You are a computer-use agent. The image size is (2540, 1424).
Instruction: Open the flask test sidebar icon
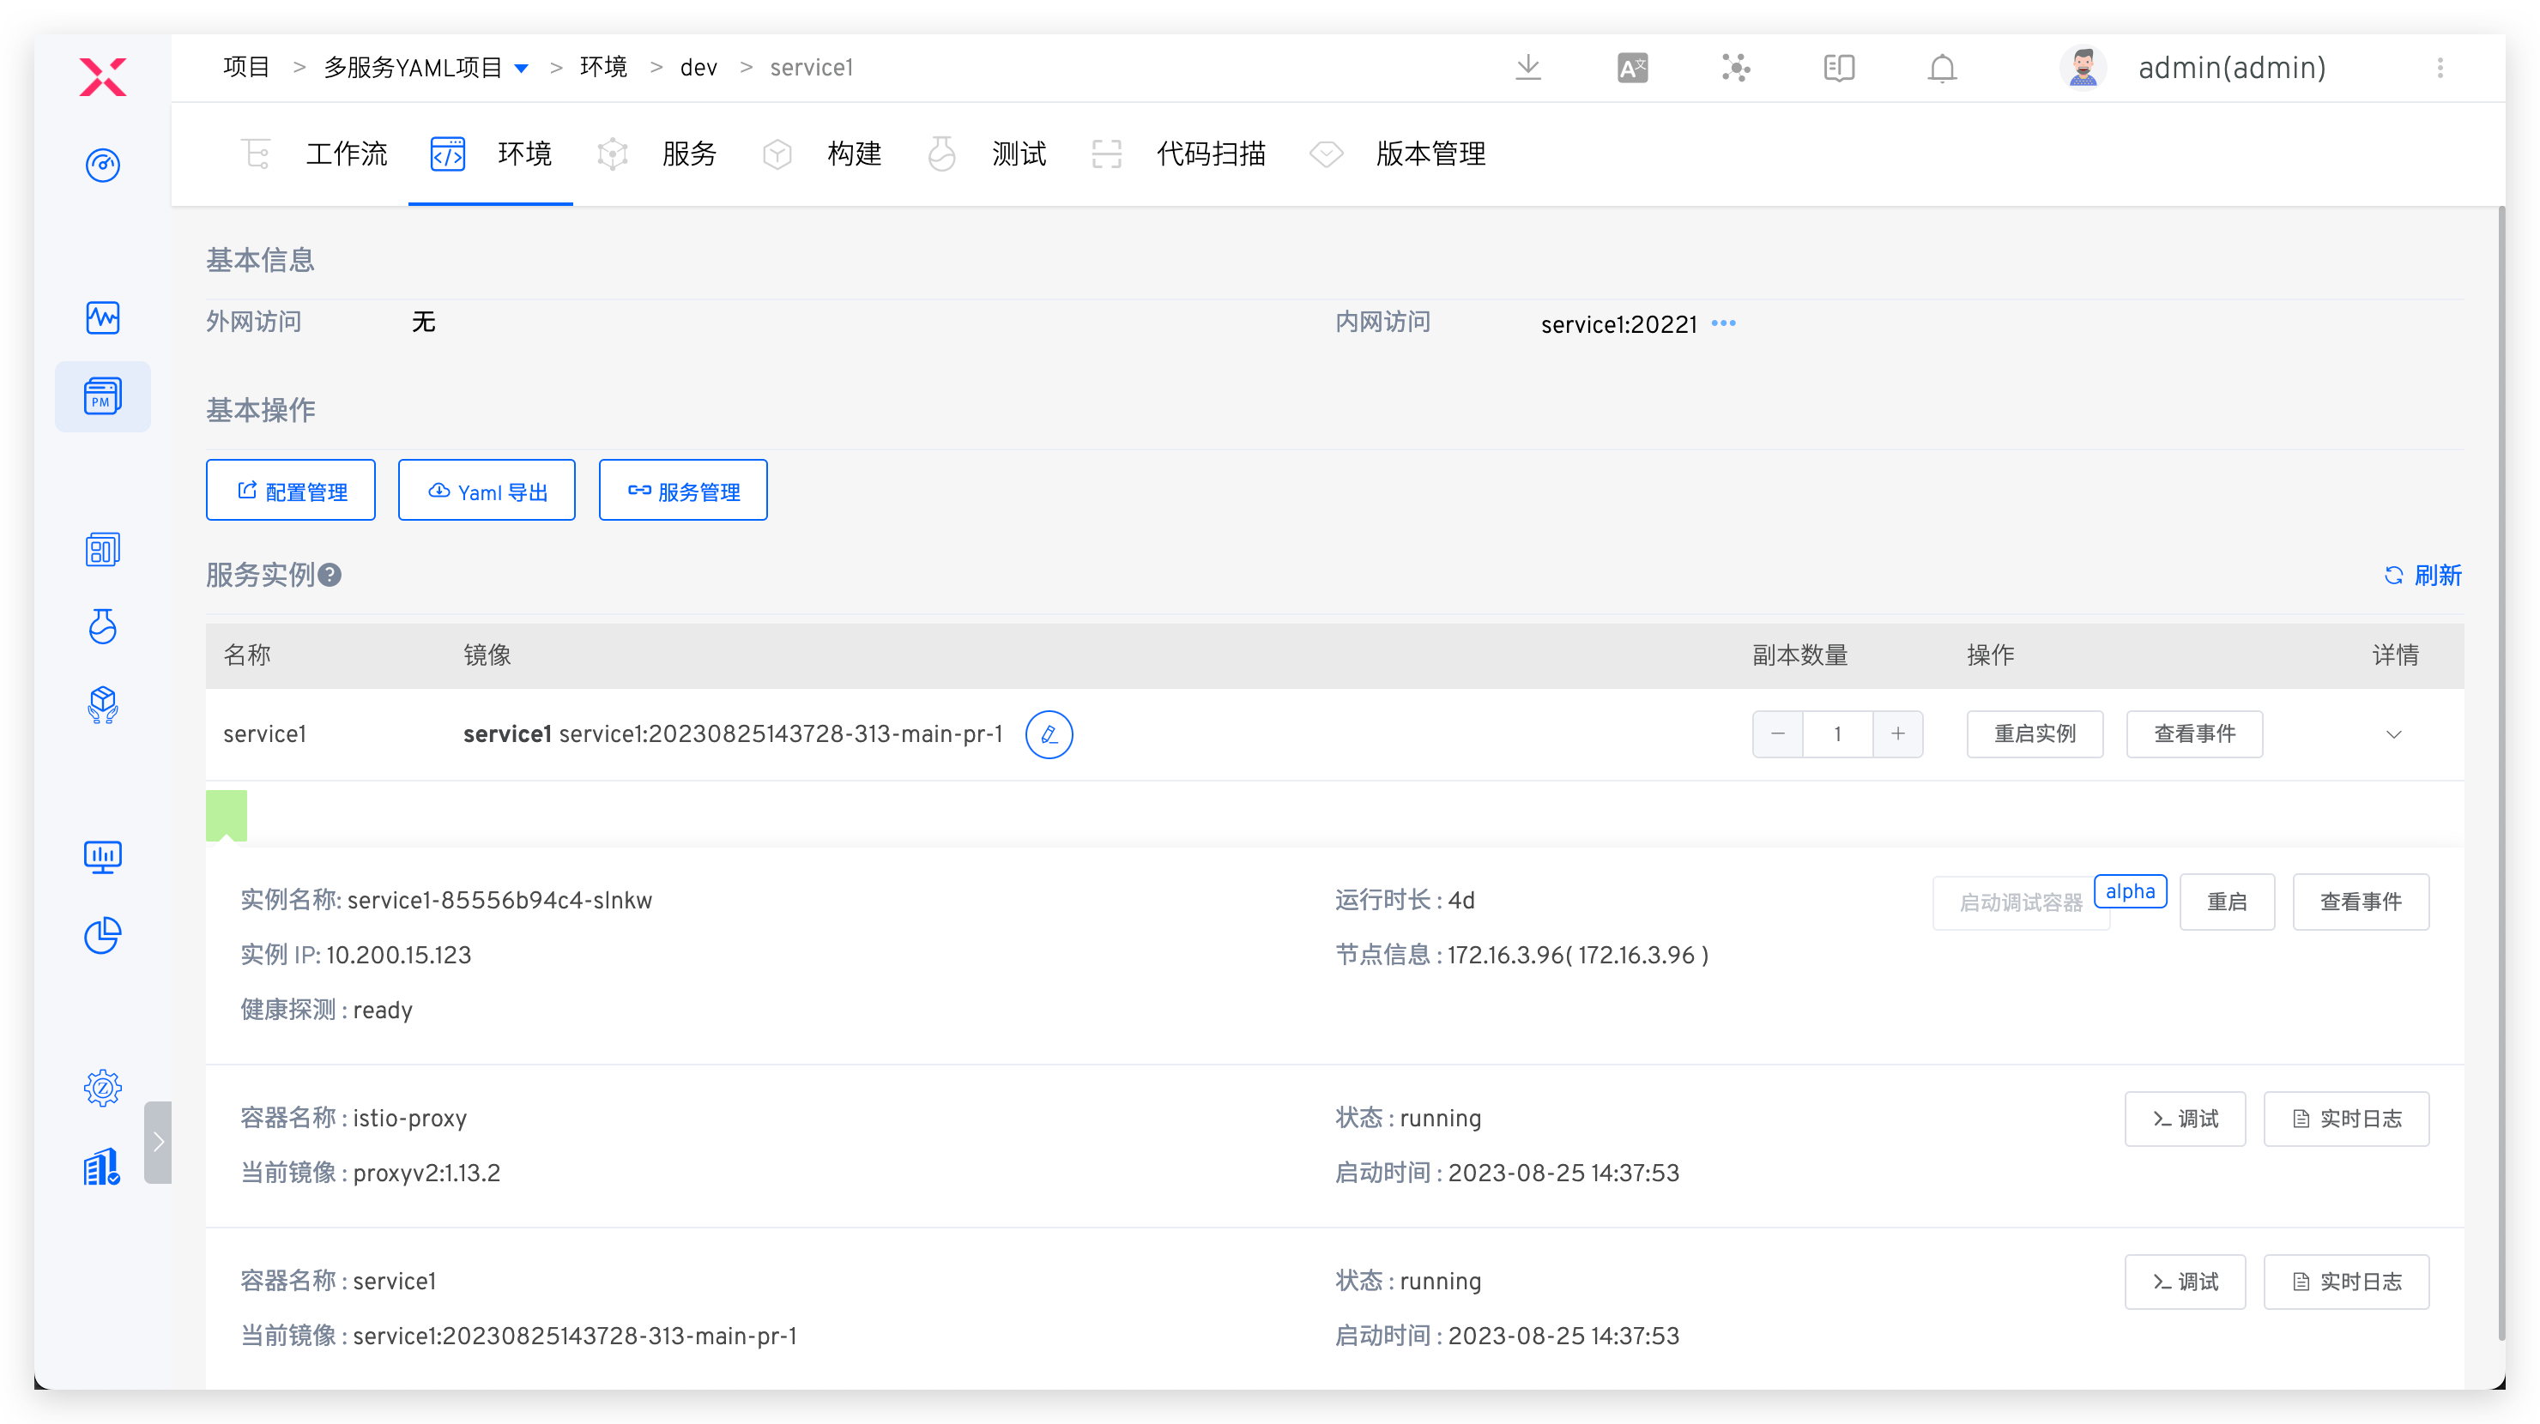103,625
